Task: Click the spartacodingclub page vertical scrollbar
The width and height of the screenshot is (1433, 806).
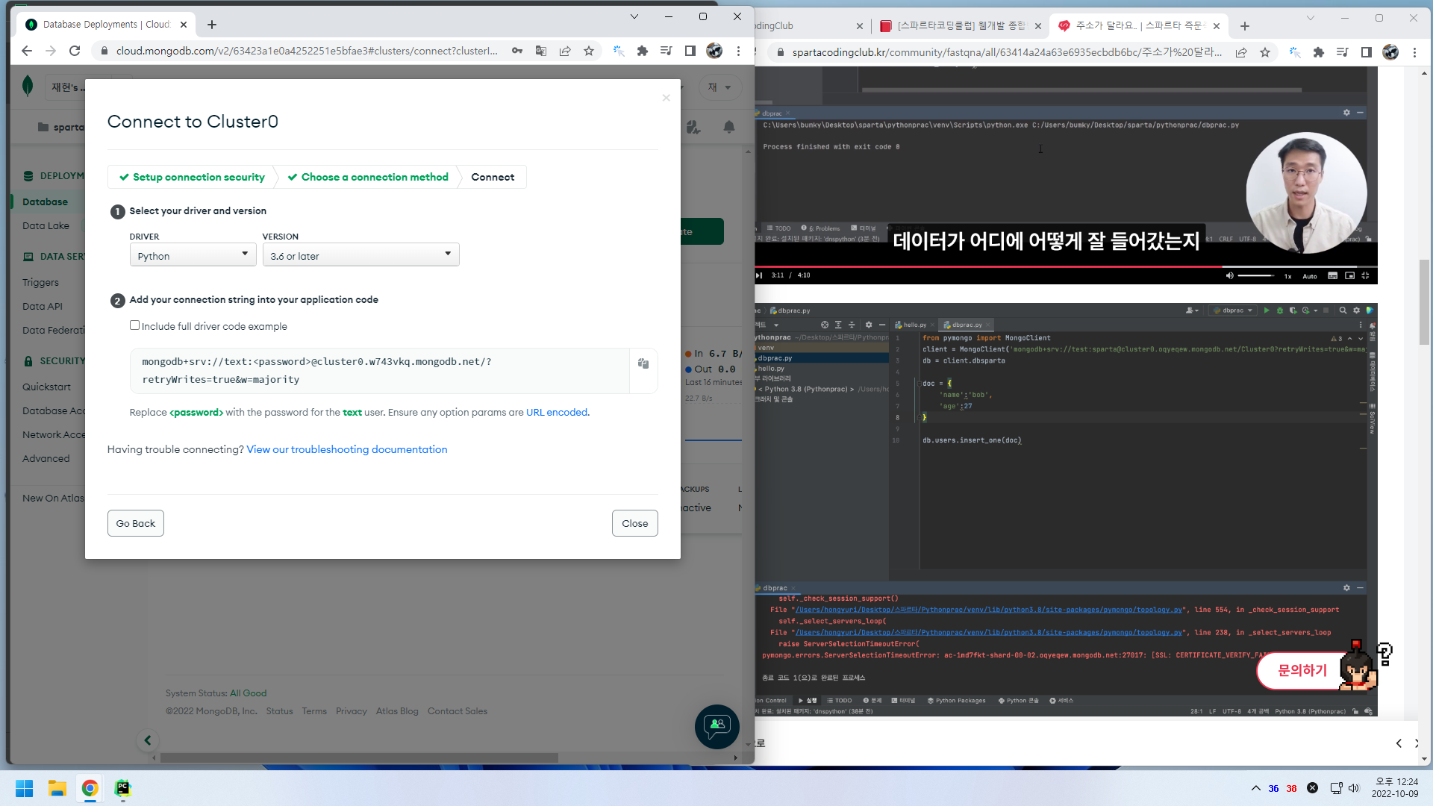Action: pyautogui.click(x=1424, y=302)
